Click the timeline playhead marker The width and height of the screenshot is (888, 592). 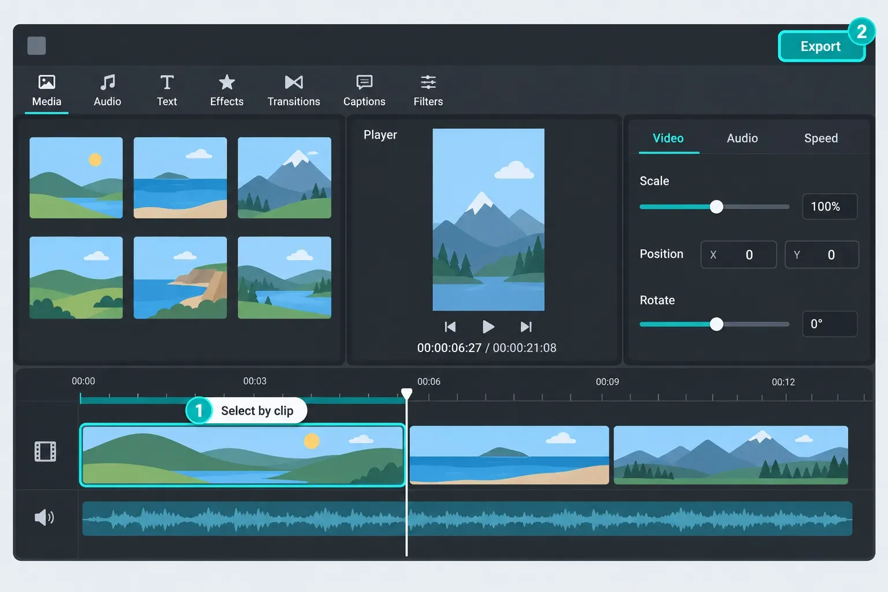pyautogui.click(x=407, y=394)
